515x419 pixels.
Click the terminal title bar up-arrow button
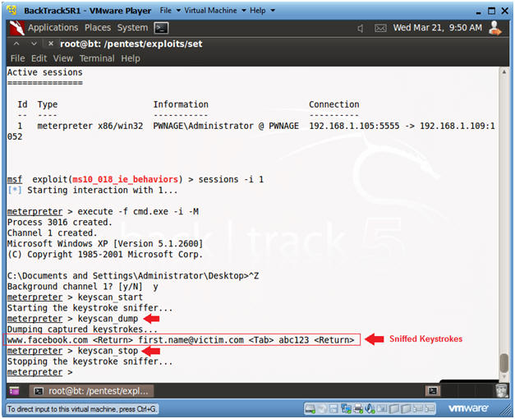(16, 44)
